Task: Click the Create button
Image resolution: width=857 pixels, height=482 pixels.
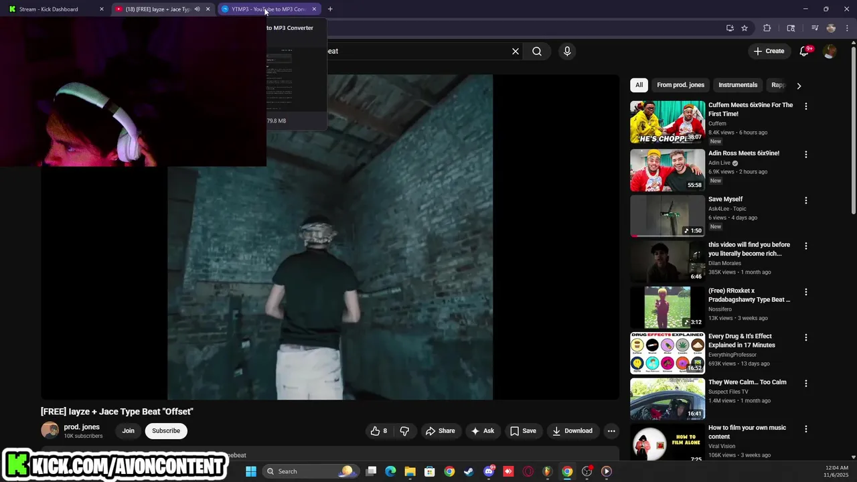Action: point(769,51)
